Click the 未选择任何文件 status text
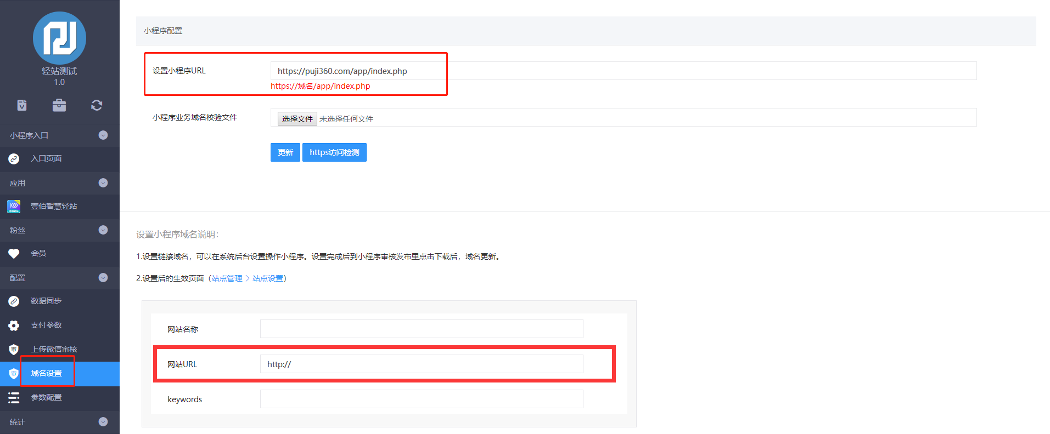This screenshot has width=1050, height=434. (346, 119)
